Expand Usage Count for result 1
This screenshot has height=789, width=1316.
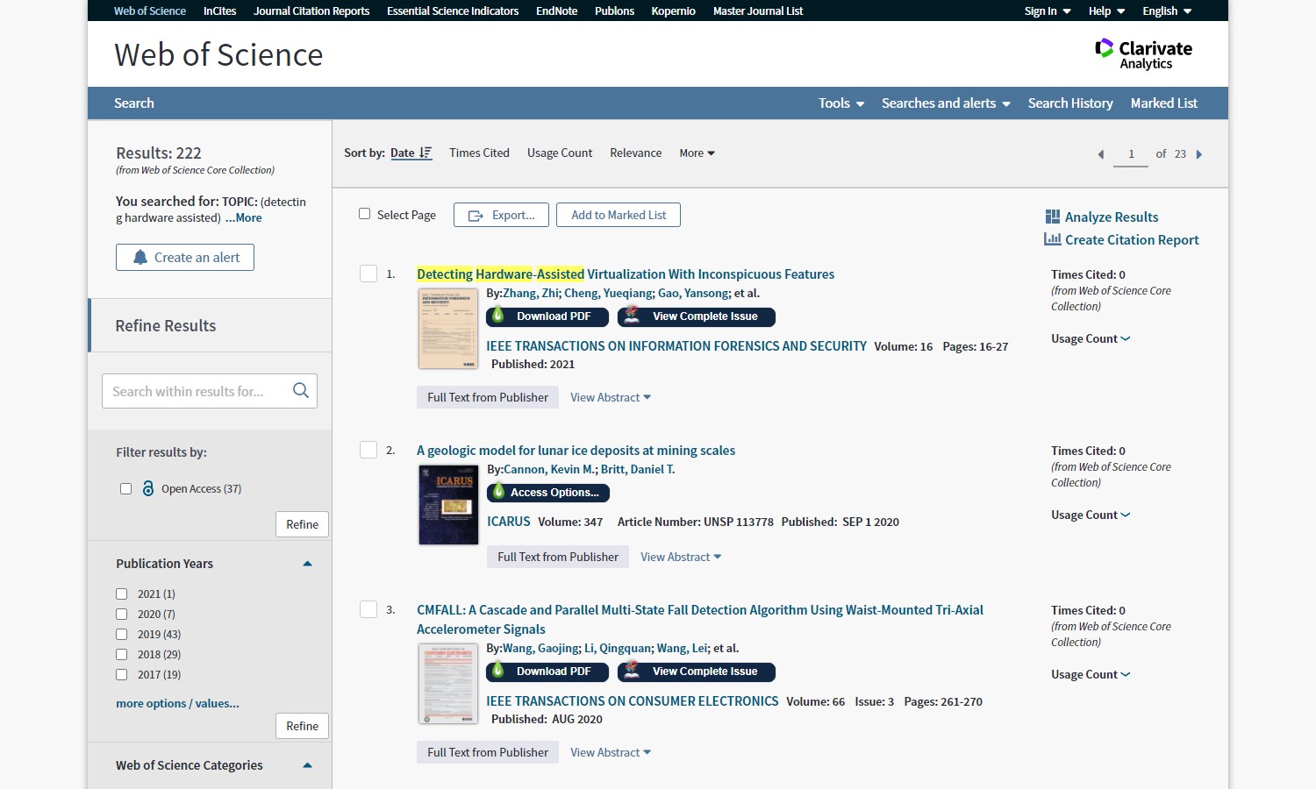coord(1091,338)
